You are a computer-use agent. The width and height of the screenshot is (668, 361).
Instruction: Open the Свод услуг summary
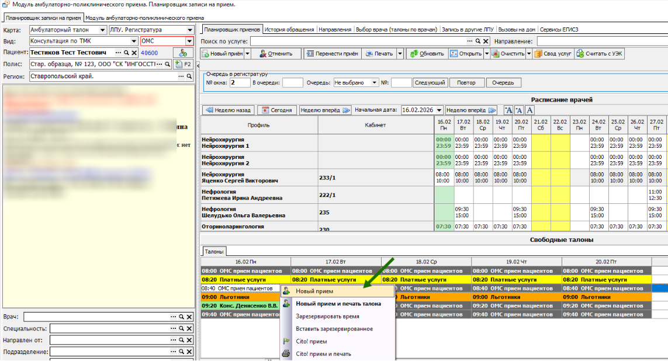click(x=552, y=54)
